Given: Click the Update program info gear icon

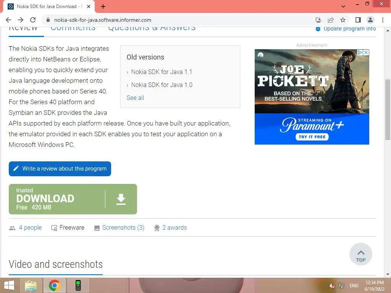Looking at the screenshot, I should pyautogui.click(x=318, y=29).
